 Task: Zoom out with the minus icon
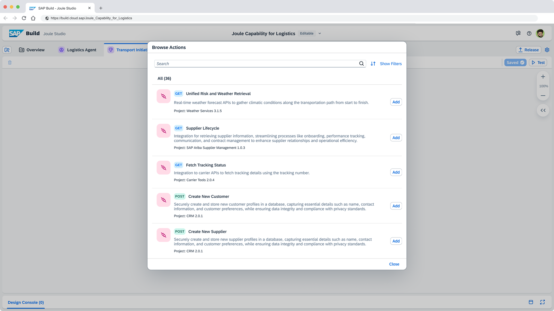tap(543, 96)
